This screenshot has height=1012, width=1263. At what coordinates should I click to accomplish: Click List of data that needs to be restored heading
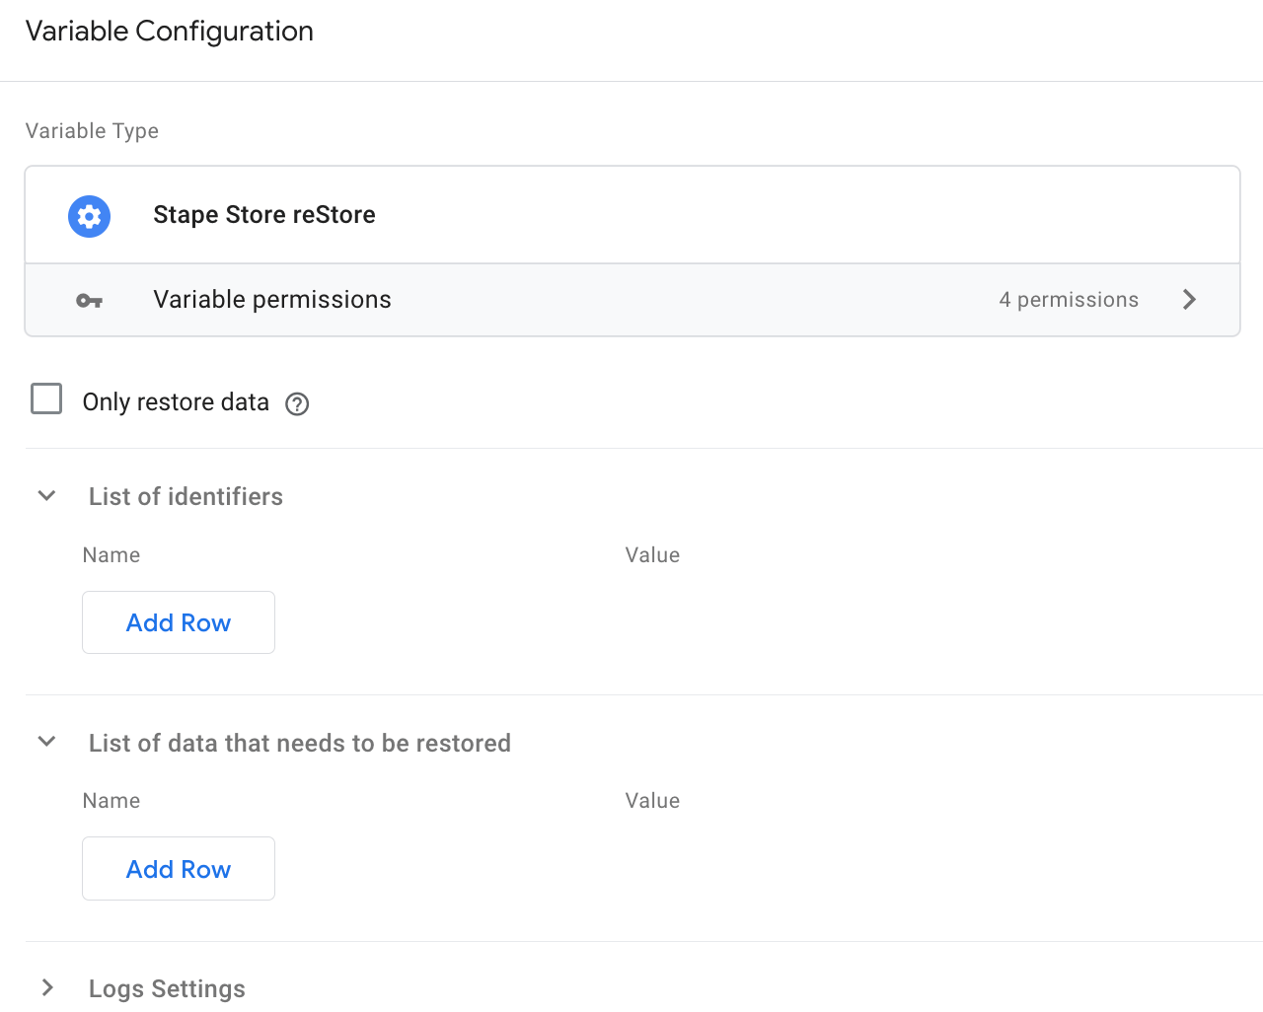click(300, 743)
